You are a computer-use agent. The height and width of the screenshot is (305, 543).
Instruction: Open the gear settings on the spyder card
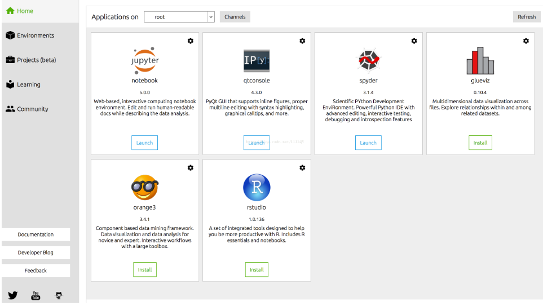tap(414, 41)
